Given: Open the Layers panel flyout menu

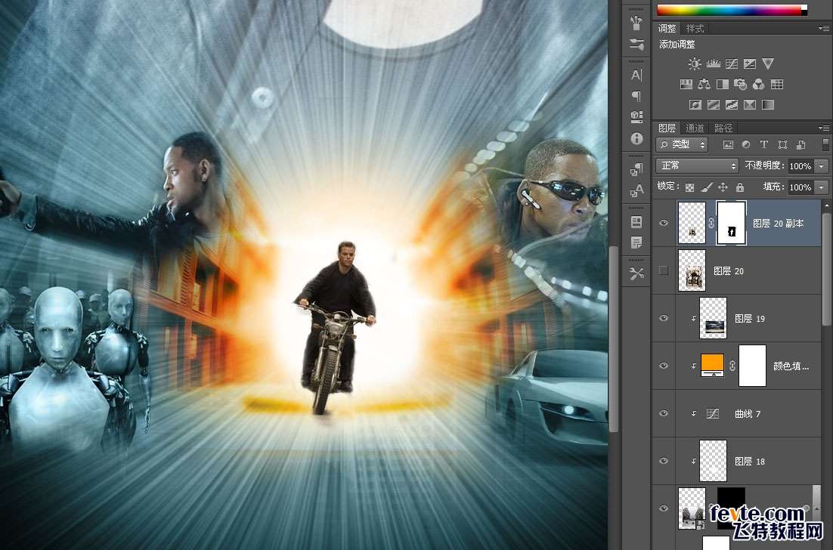Looking at the screenshot, I should pyautogui.click(x=823, y=128).
